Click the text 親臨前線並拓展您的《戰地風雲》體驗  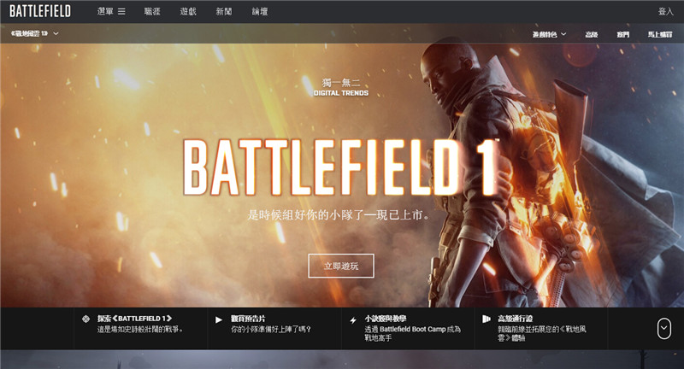[x=542, y=333]
